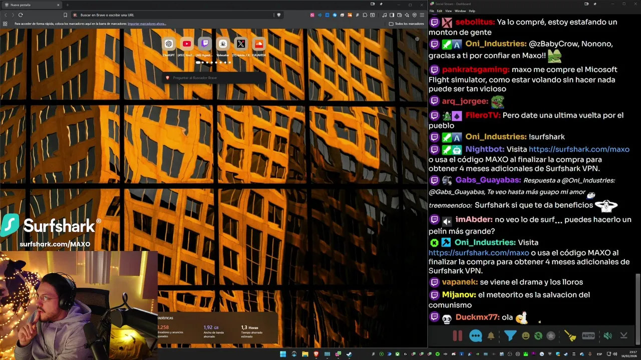Image resolution: width=641 pixels, height=360 pixels.
Task: Open the X Inicio shortcut tile
Action: pyautogui.click(x=241, y=44)
